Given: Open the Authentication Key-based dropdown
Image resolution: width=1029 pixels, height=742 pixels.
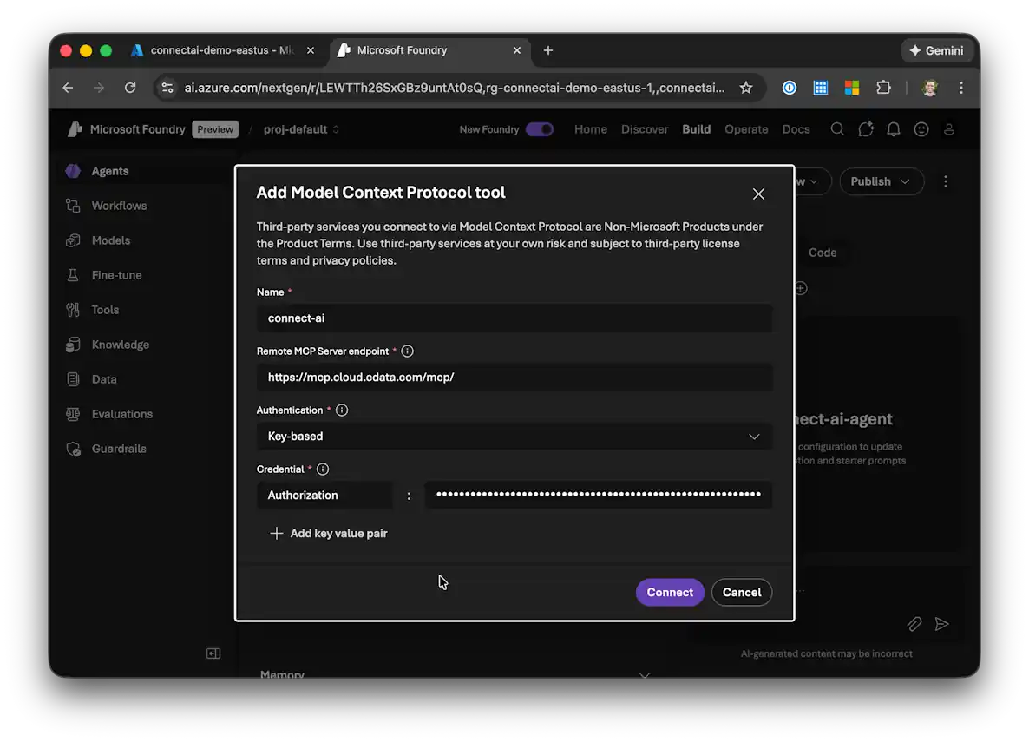Looking at the screenshot, I should tap(514, 437).
